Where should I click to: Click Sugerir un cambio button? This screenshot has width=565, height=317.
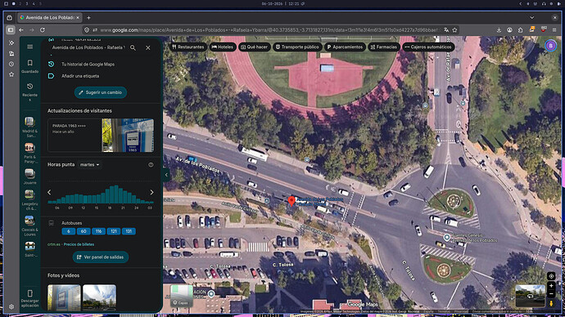(101, 92)
